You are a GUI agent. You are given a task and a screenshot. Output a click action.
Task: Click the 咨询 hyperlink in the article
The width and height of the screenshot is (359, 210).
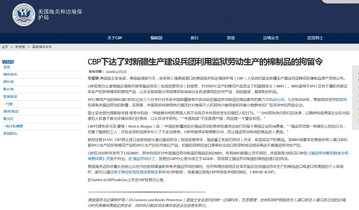pos(343,100)
